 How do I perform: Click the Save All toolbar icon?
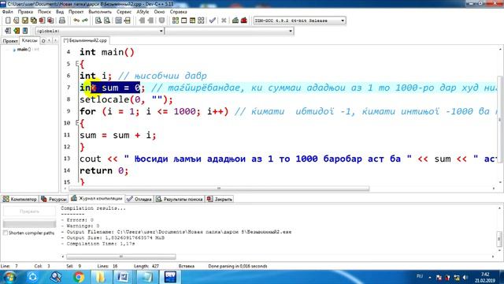pyautogui.click(x=33, y=21)
